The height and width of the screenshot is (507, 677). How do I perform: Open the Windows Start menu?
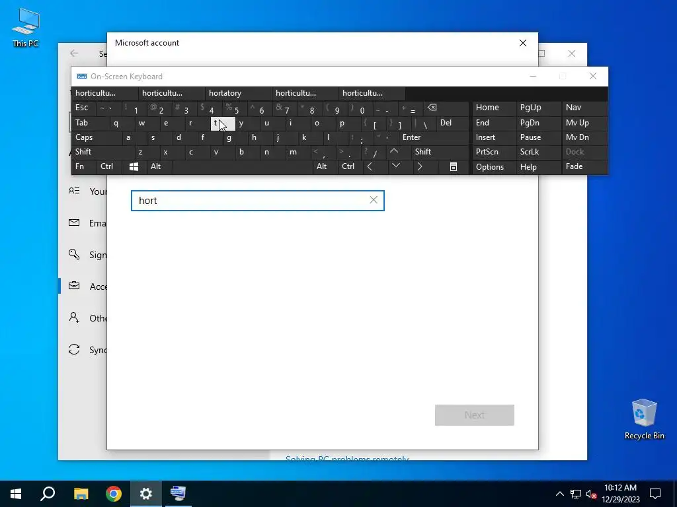click(16, 494)
